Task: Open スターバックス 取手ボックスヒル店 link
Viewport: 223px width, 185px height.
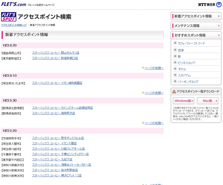Action: pos(58,138)
